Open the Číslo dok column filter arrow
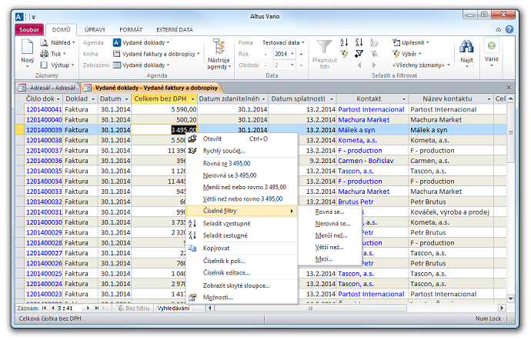This screenshot has height=340, width=531. point(58,99)
